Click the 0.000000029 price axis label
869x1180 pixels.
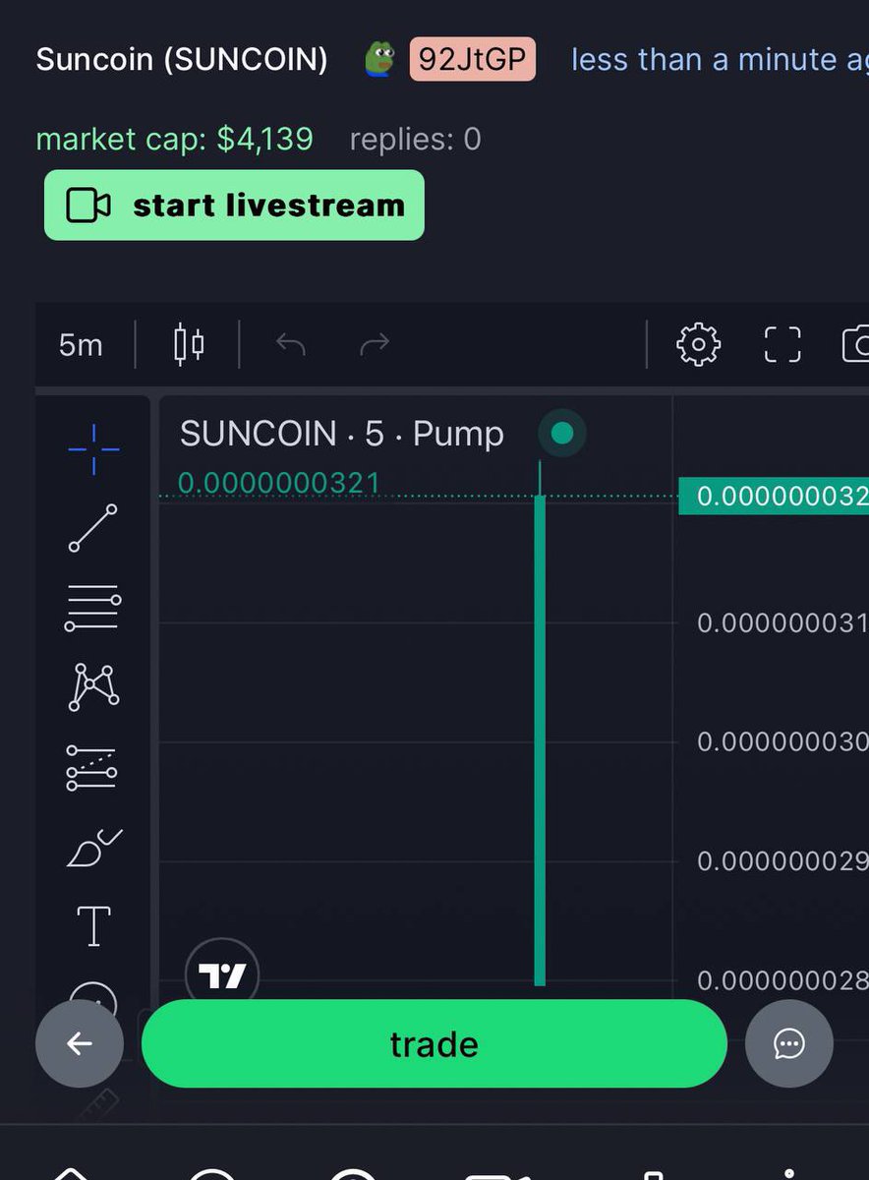pyautogui.click(x=782, y=861)
